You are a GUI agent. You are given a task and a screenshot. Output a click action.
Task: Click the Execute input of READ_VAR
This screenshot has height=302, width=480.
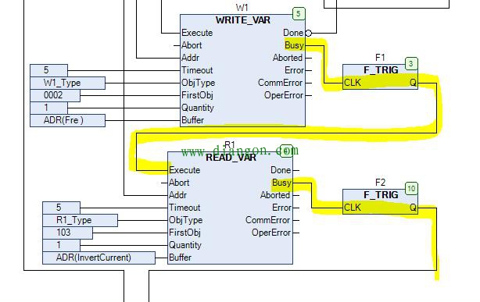[x=184, y=170]
